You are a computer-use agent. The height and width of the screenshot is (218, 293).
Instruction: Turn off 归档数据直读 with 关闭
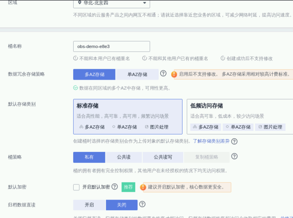(122, 205)
